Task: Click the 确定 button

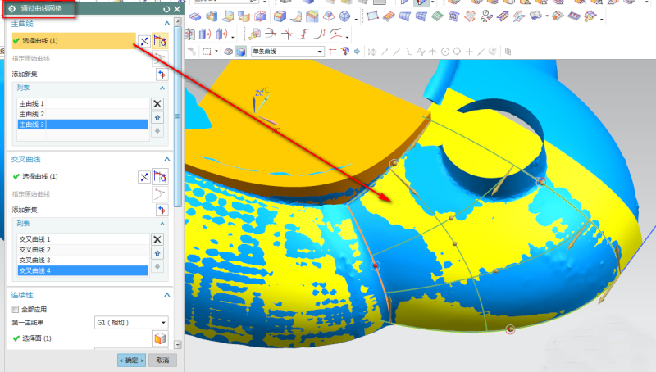Action: (x=131, y=361)
